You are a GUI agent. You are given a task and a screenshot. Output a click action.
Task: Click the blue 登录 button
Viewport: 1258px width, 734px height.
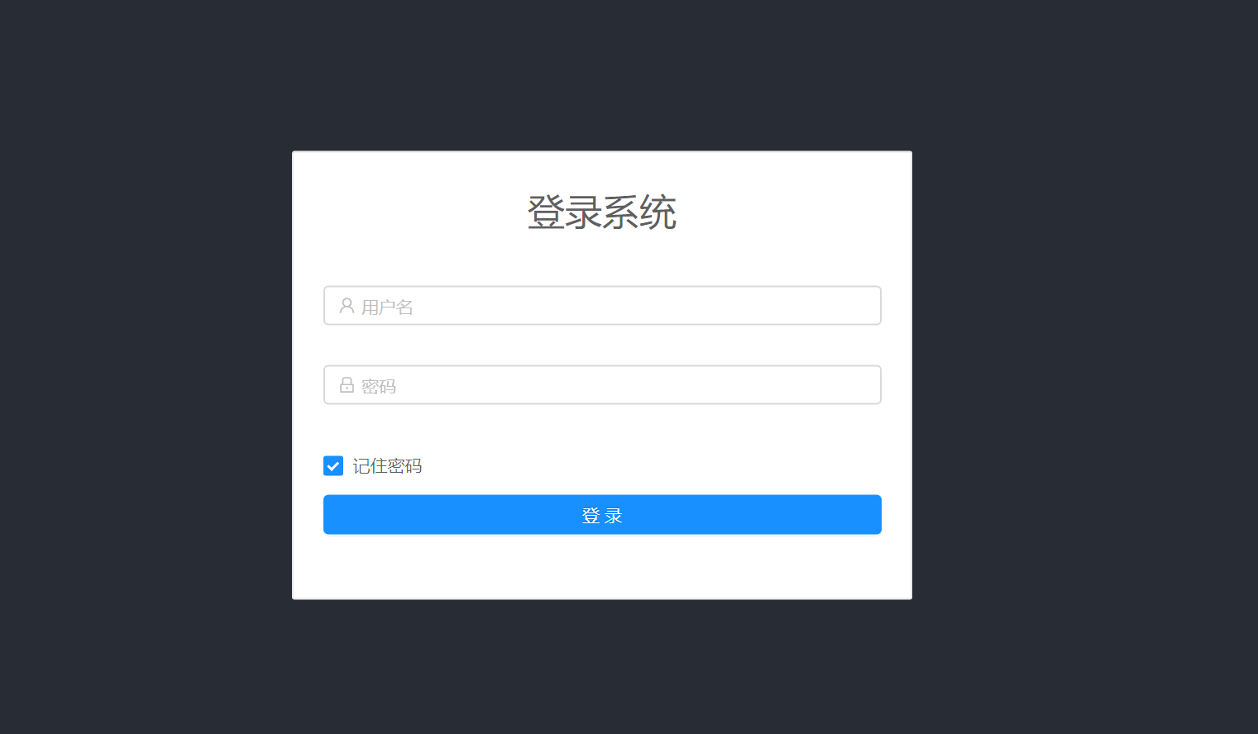pos(602,515)
